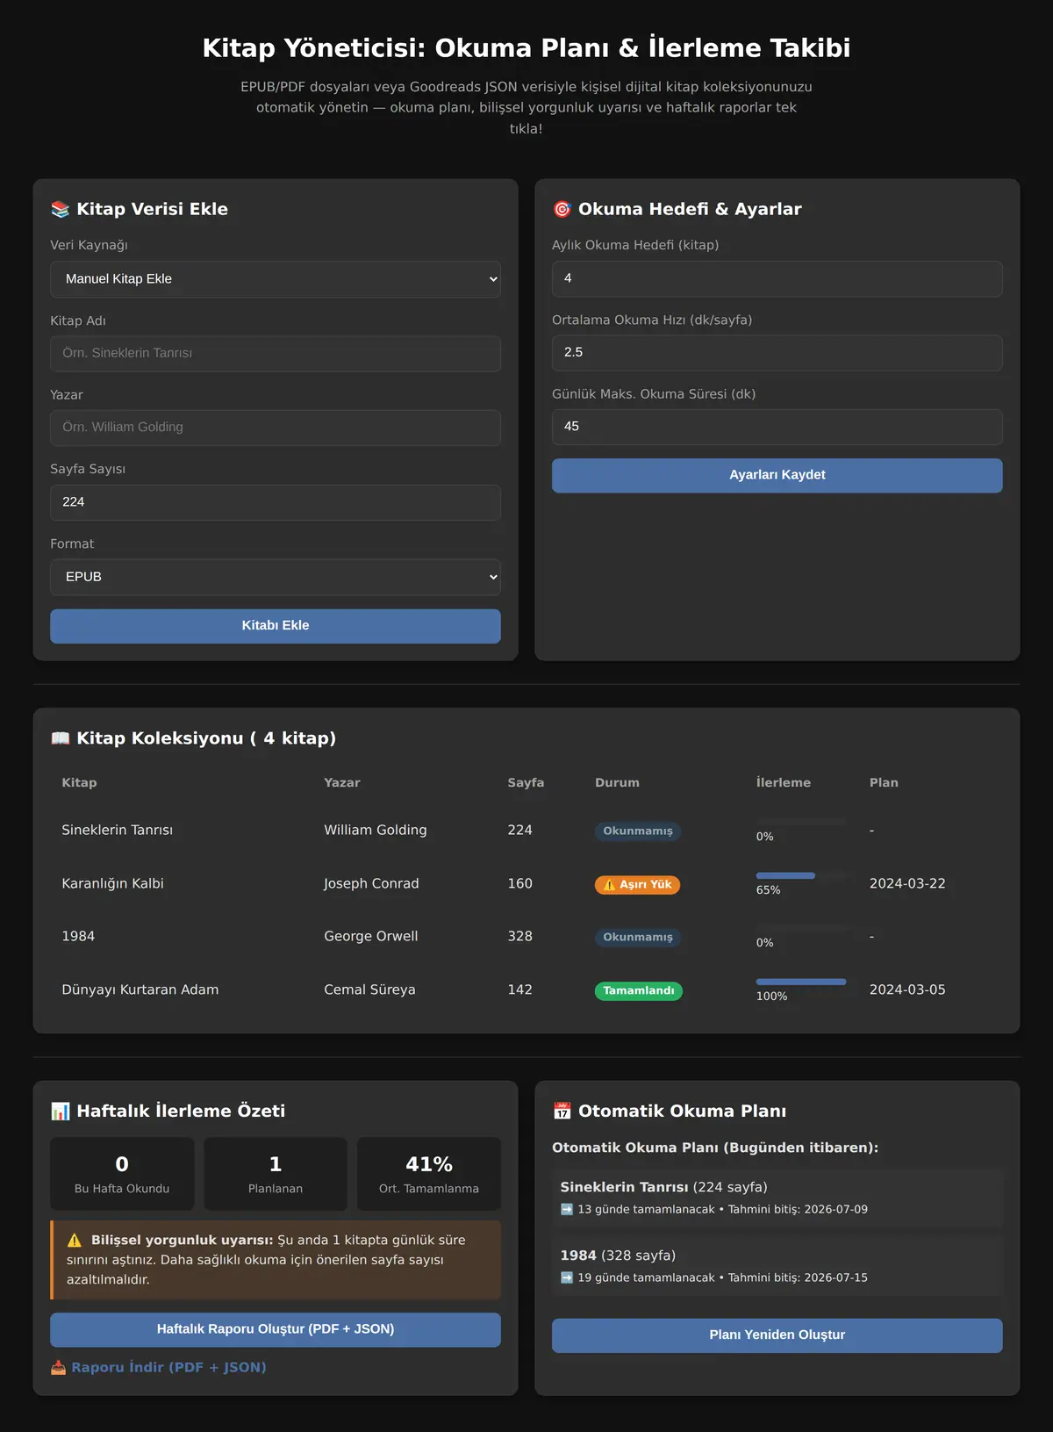Click the Ayarları Kaydet button
Viewport: 1053px width, 1432px height.
(777, 475)
